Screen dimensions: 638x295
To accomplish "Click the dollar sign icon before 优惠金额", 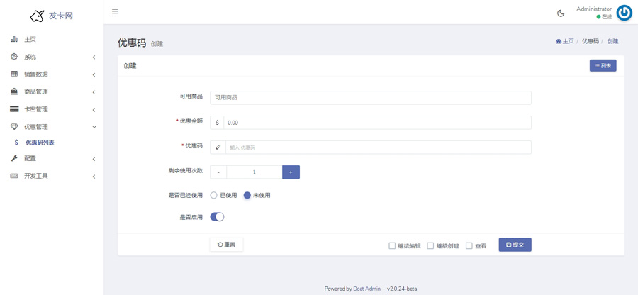I will click(217, 123).
